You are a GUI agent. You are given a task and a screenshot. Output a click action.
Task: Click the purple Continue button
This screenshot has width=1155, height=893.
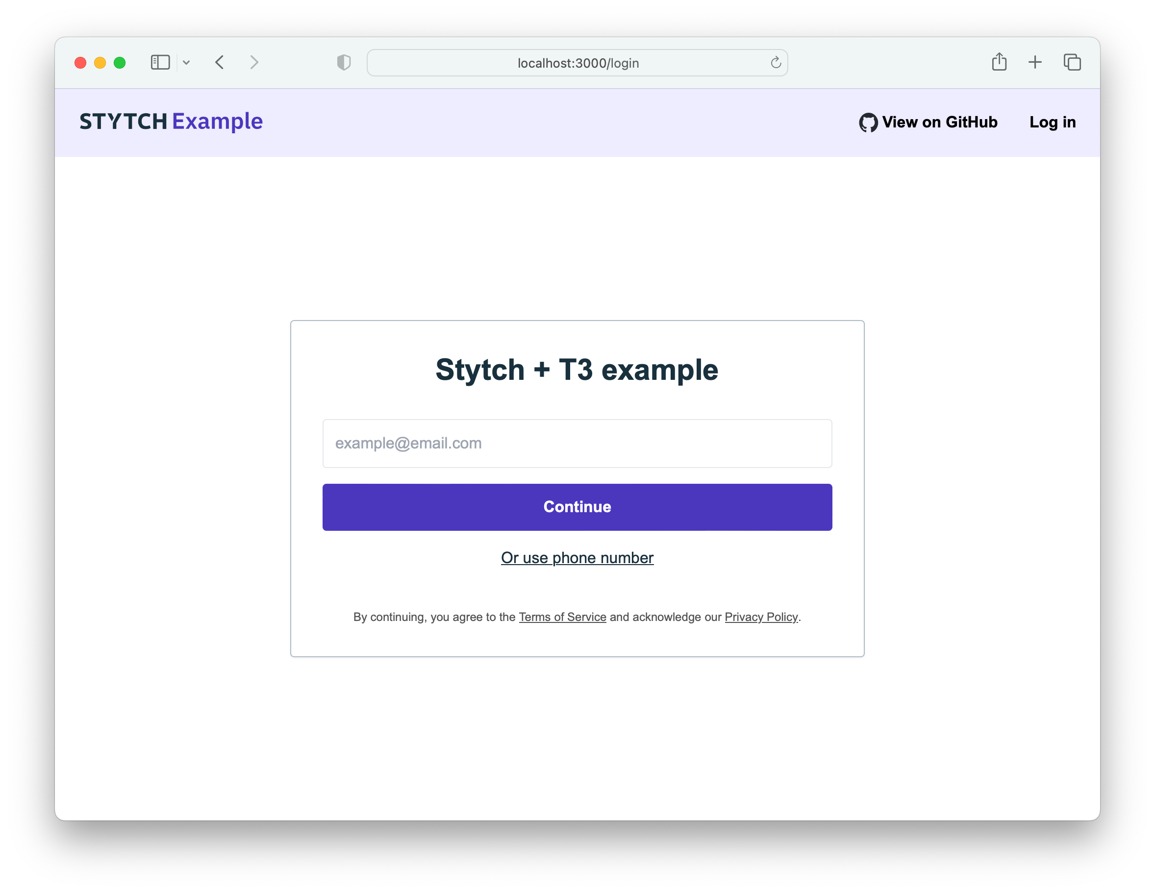tap(577, 507)
